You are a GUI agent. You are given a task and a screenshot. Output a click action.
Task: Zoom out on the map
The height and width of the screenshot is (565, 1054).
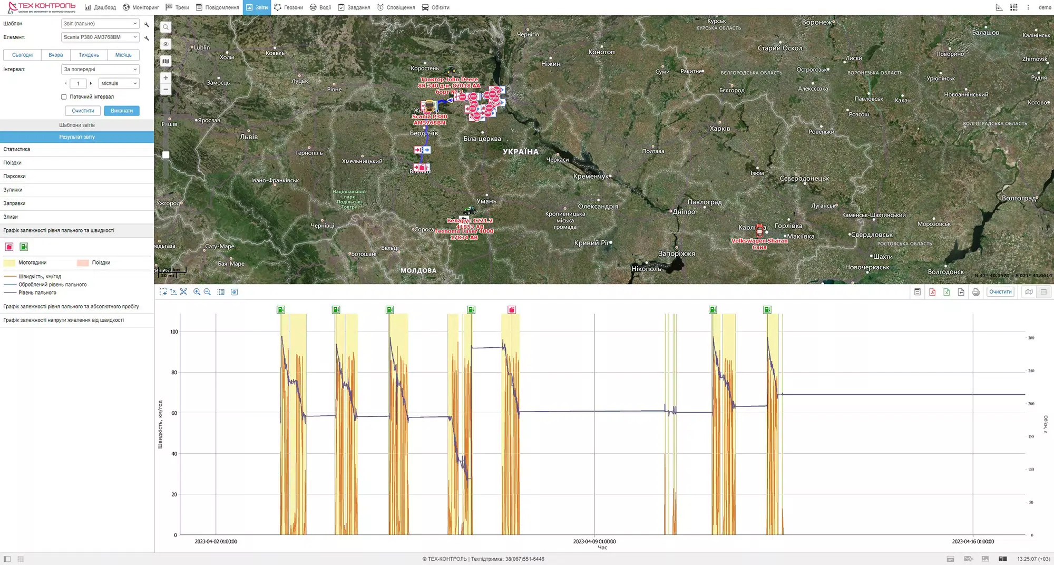point(165,89)
